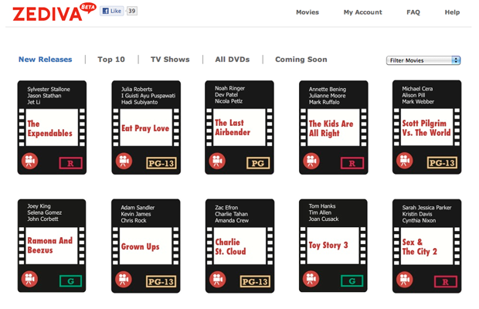Open the Toy Story 3 title frame
The height and width of the screenshot is (309, 479).
tap(333, 246)
